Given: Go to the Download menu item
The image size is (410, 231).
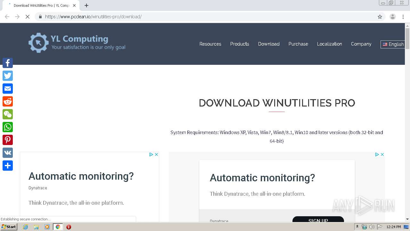Looking at the screenshot, I should (x=269, y=44).
